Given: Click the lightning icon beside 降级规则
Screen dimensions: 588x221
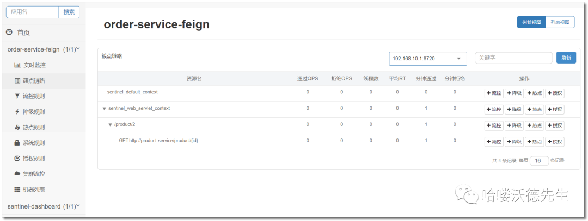Looking at the screenshot, I should [x=17, y=112].
